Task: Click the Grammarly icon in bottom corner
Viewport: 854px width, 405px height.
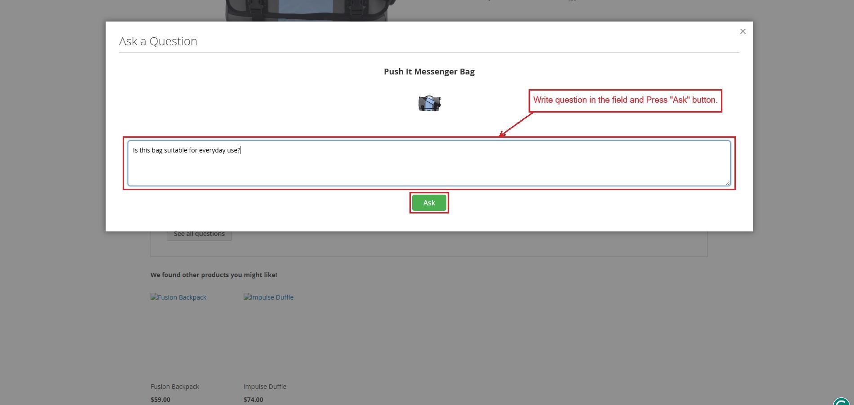Action: (x=842, y=401)
